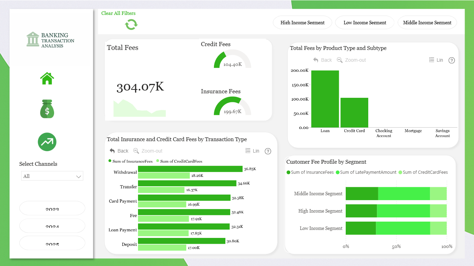Click Zoom-out in Product Type chart
Image resolution: width=474 pixels, height=266 pixels.
pos(351,60)
